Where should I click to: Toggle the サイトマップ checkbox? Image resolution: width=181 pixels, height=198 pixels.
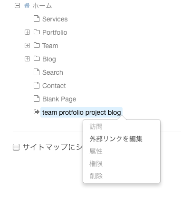16,147
